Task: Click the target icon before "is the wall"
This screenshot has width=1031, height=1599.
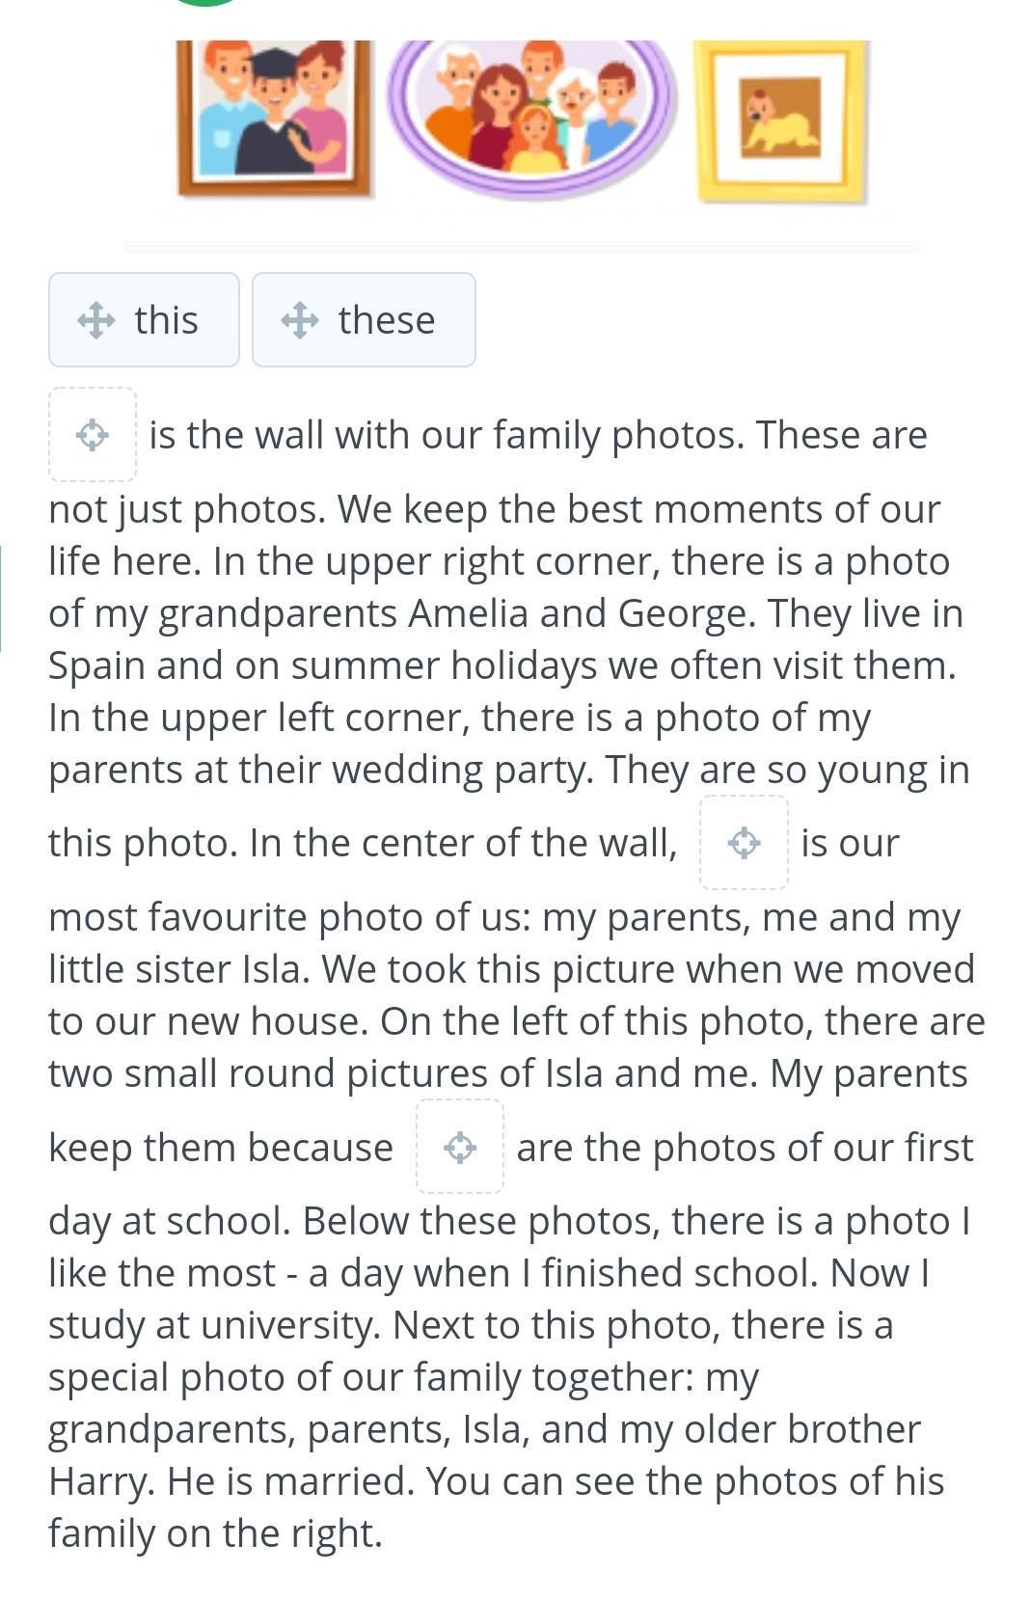Action: tap(93, 435)
